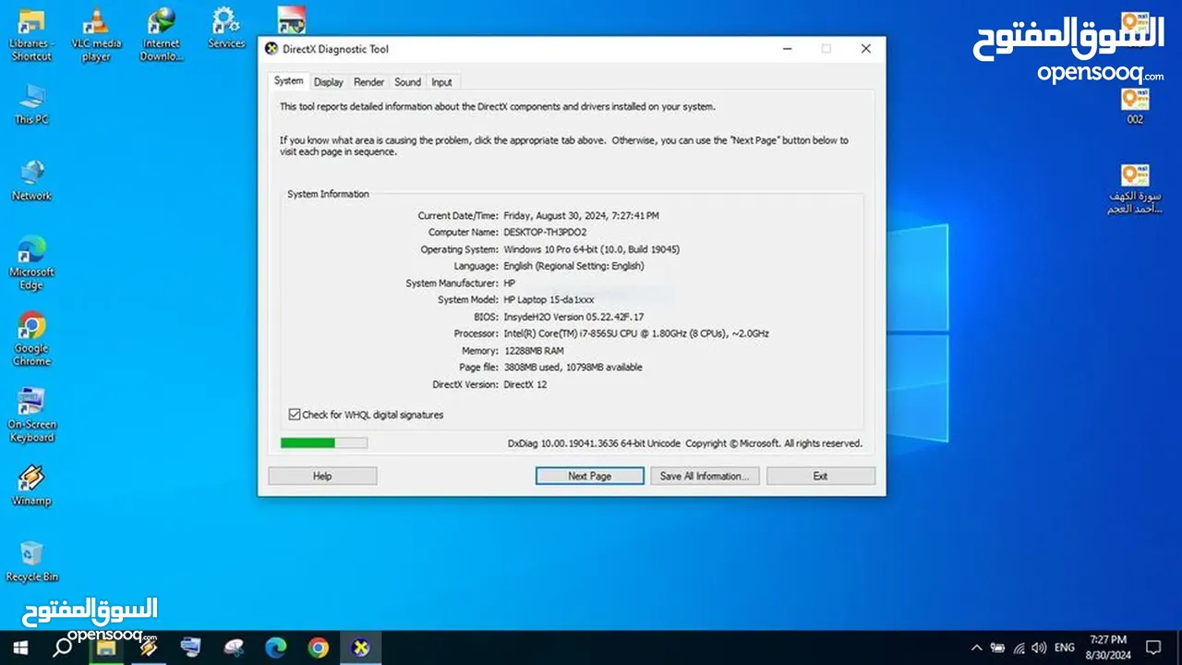Screen dimensions: 1182x665
Task: Click computer name DESKTOP-TH3PDO2
Action: (545, 232)
